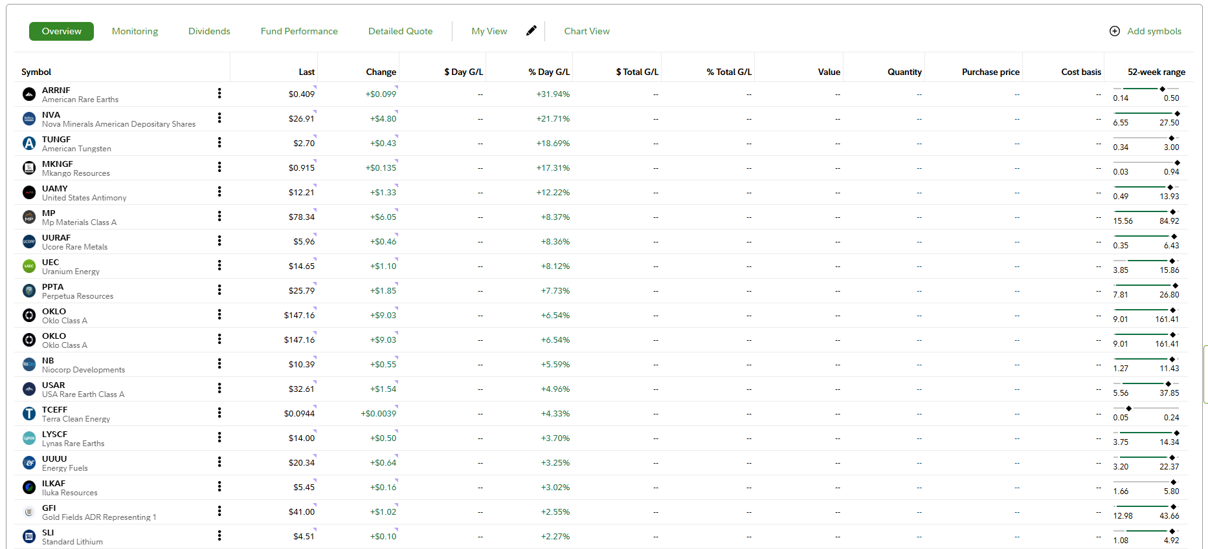Switch to the Detailed Quote tab
Viewport: 1208px width, 549px height.
(x=400, y=31)
